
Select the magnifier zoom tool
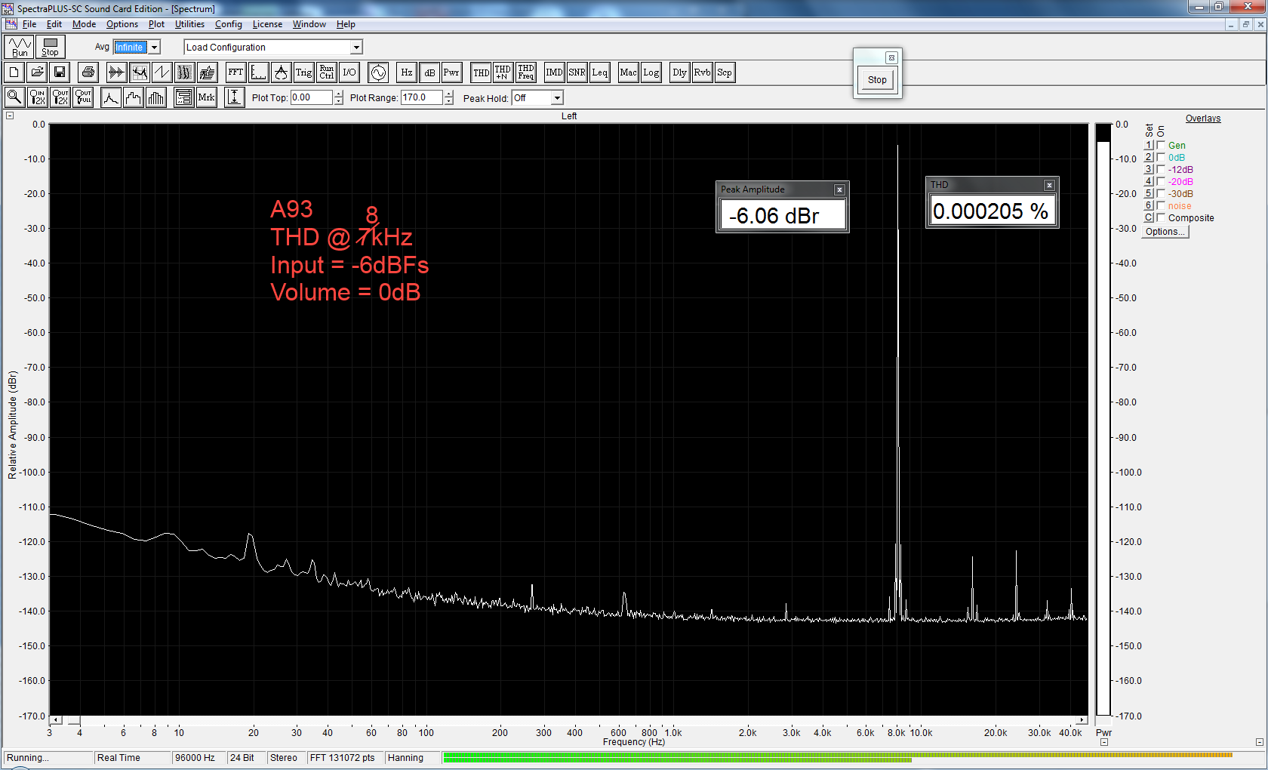(x=14, y=97)
